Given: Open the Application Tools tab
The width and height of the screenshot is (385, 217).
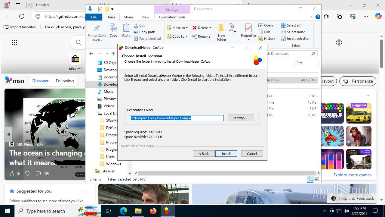Looking at the screenshot, I should [x=172, y=17].
